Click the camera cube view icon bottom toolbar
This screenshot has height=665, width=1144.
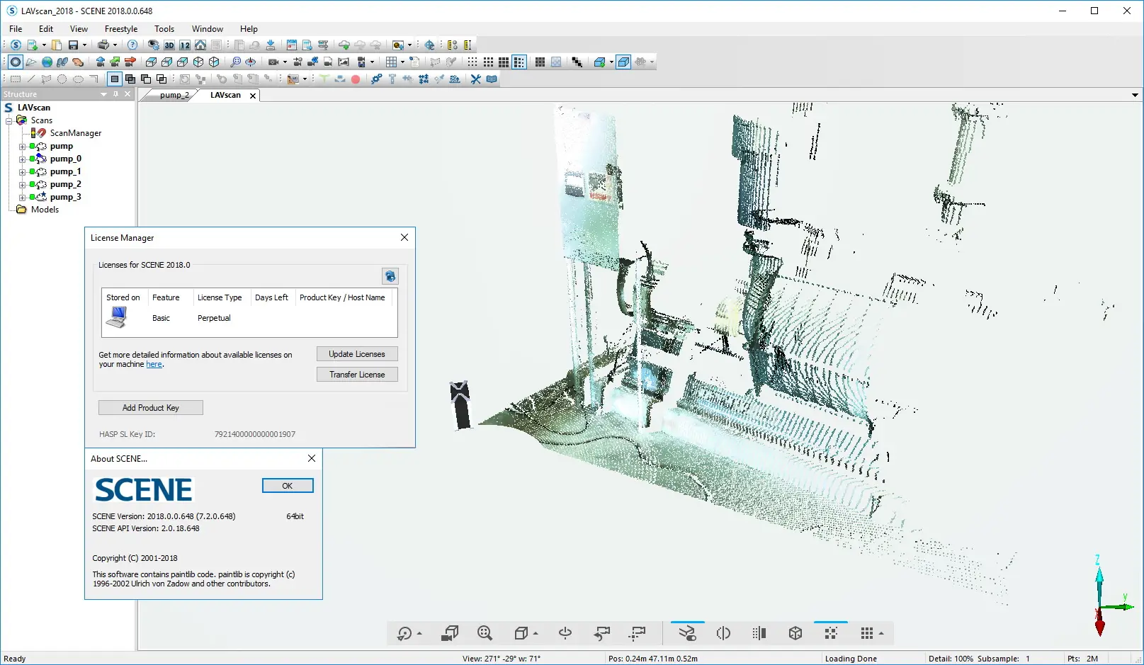[x=449, y=633]
